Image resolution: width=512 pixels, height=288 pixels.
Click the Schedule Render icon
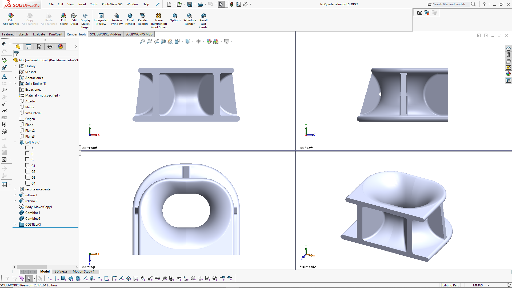190,19
